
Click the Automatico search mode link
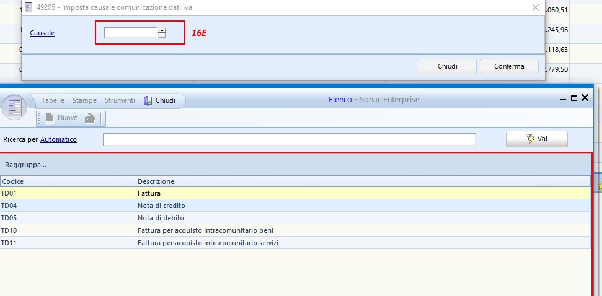(x=58, y=140)
